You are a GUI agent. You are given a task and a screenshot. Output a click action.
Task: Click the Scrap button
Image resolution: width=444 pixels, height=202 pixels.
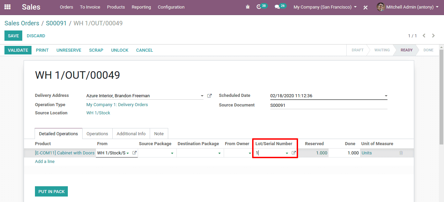96,50
